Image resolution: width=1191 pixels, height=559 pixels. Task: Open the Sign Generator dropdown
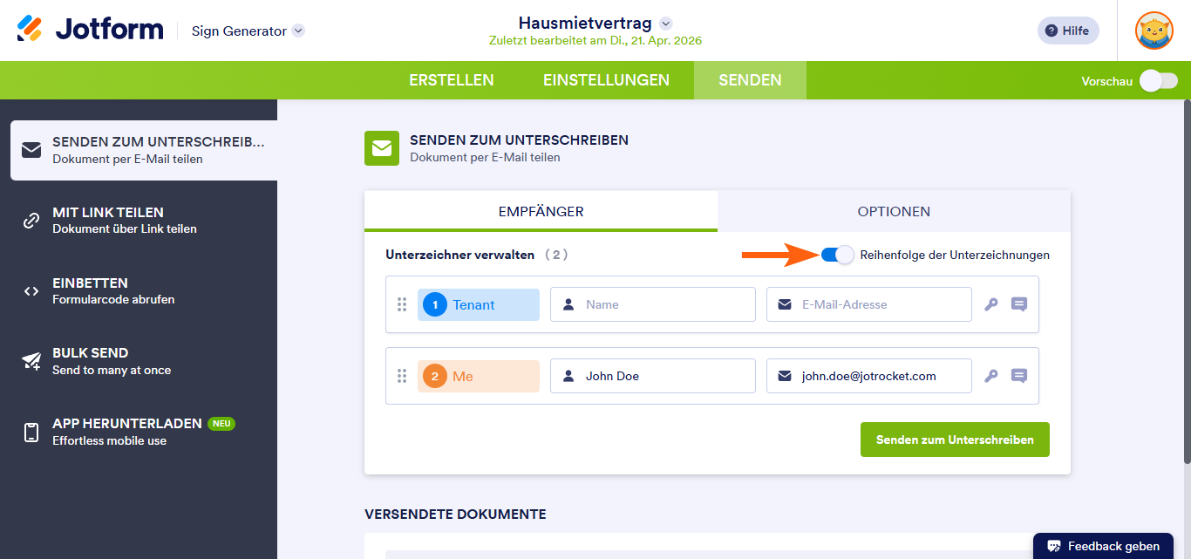(x=296, y=30)
